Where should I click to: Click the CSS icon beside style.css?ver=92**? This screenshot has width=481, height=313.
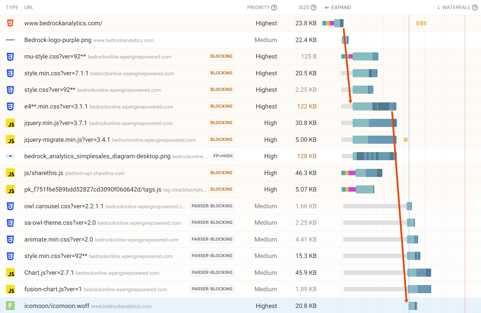pos(10,90)
